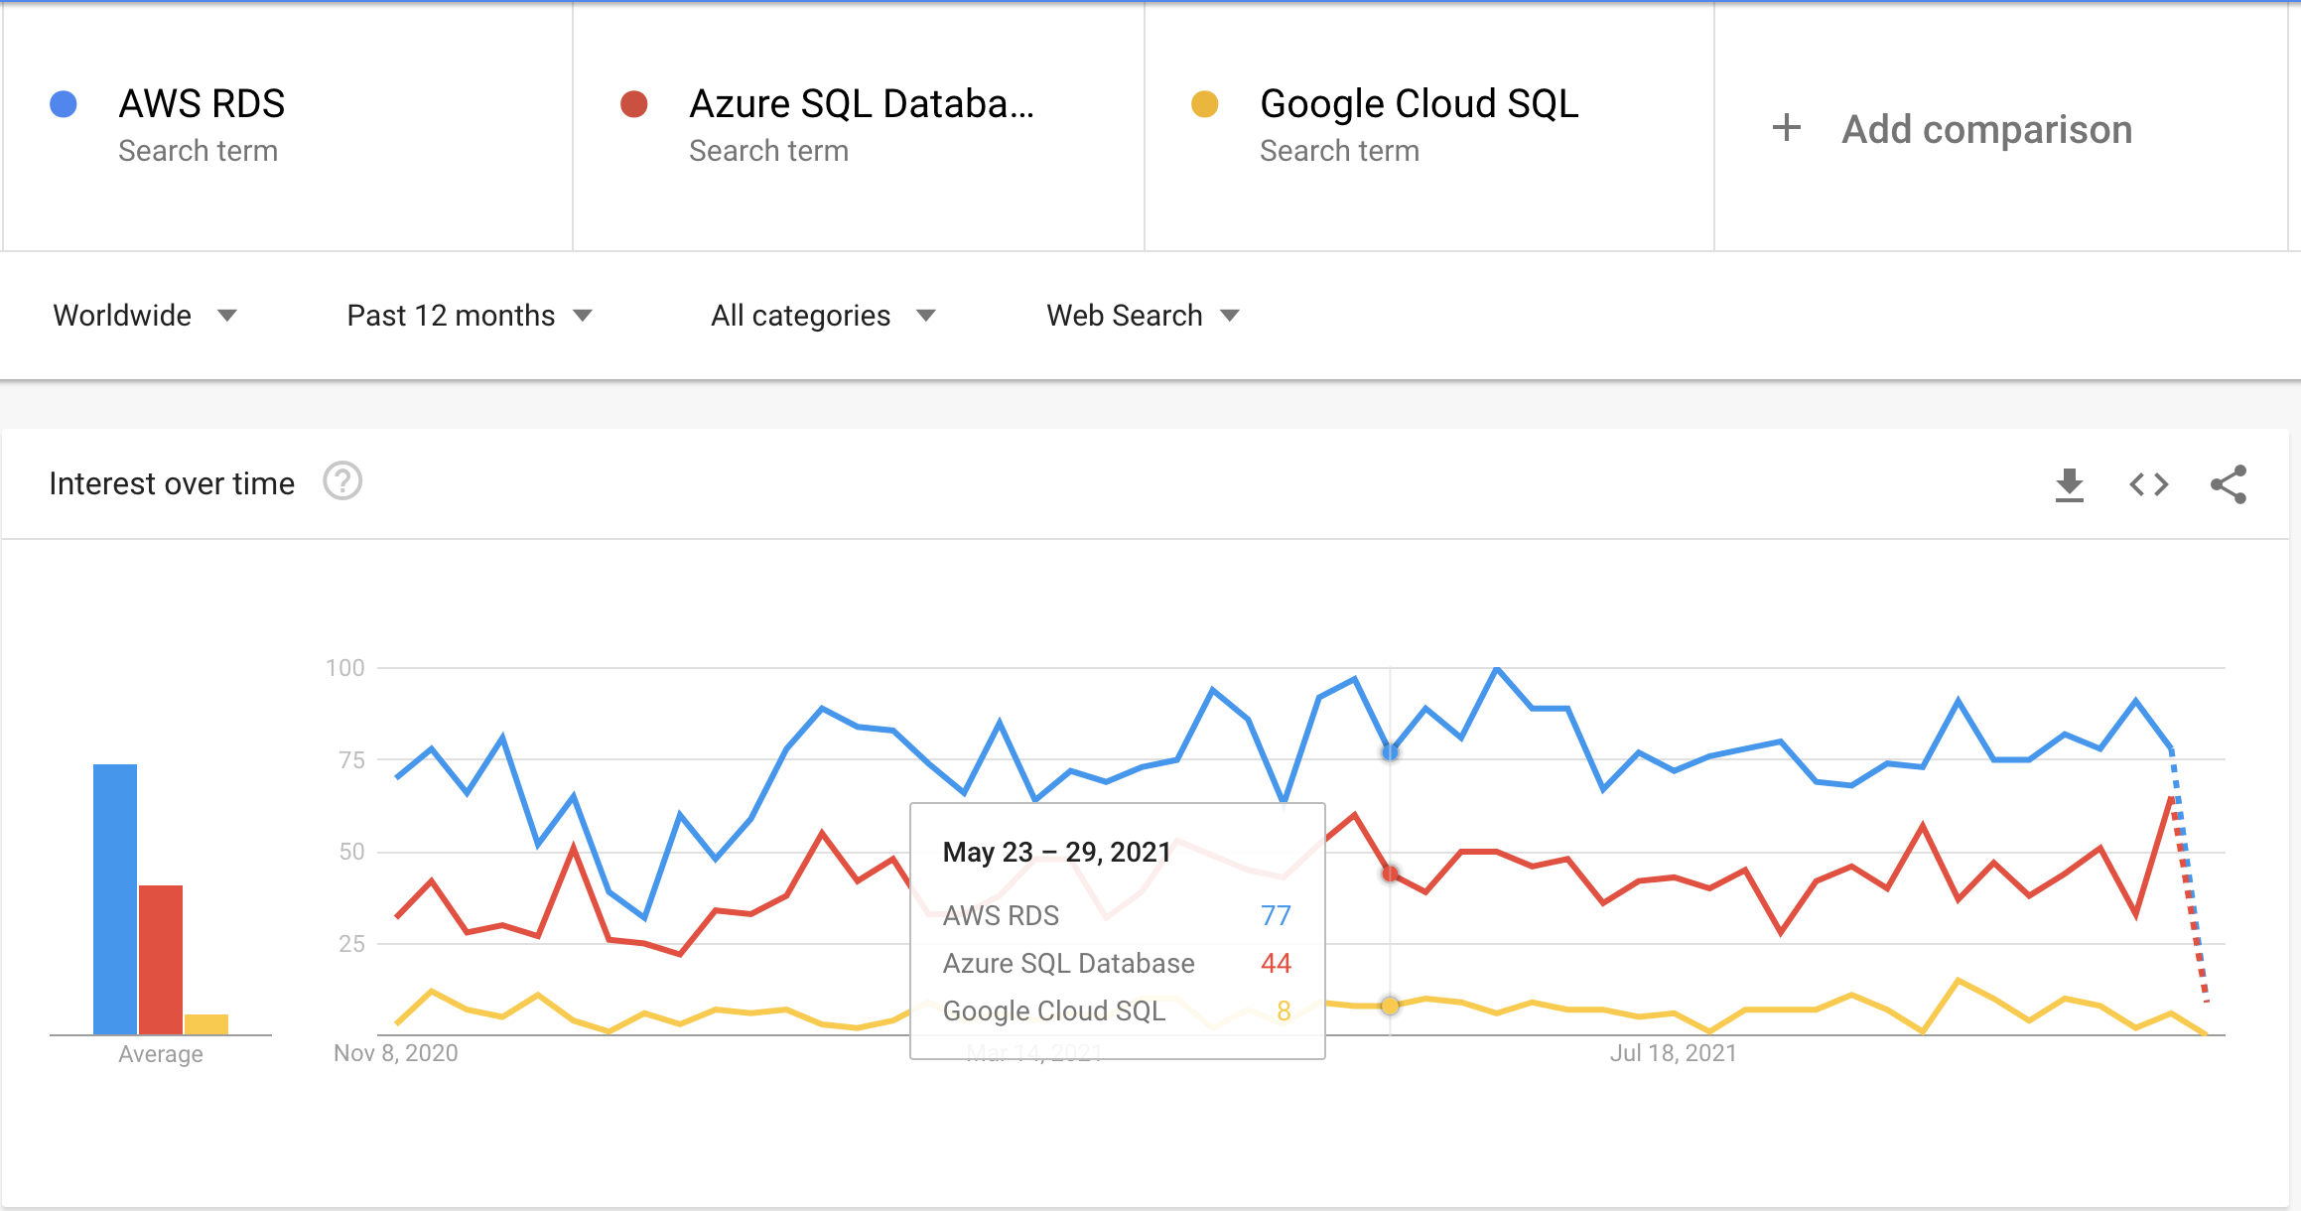This screenshot has width=2301, height=1211.
Task: Click the blue AWS RDS average bar
Action: coord(115,898)
